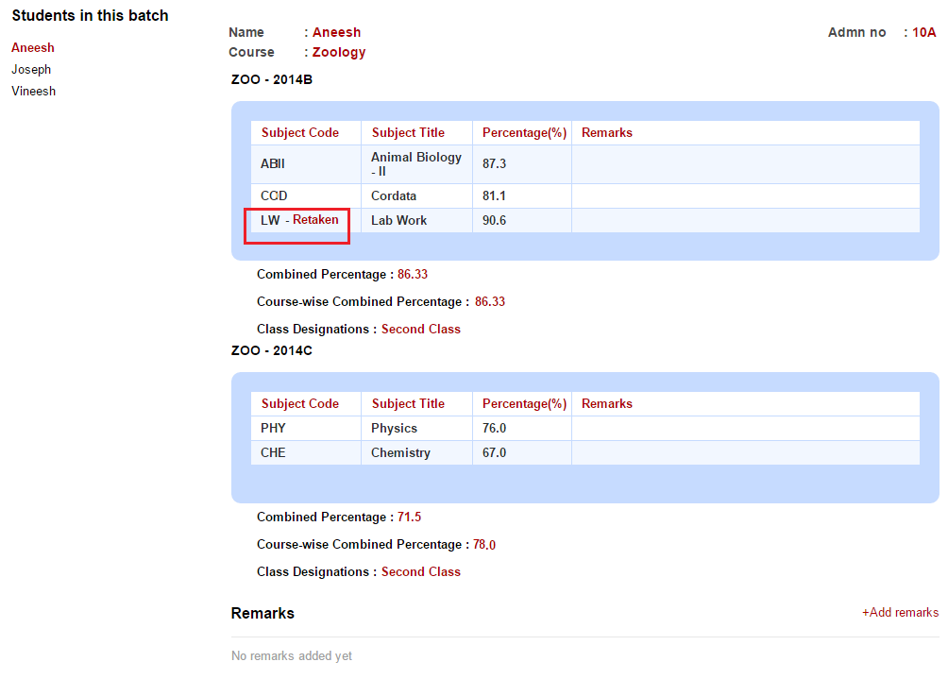Image resolution: width=948 pixels, height=696 pixels.
Task: Click the ZOO - 2014B batch heading
Action: (272, 79)
